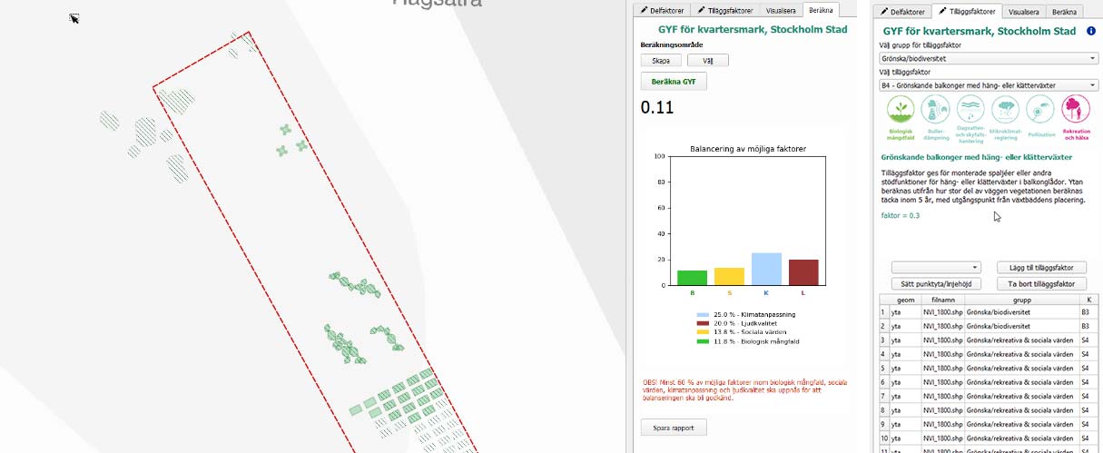Click the grupp column header
The width and height of the screenshot is (1103, 453).
tap(1022, 299)
